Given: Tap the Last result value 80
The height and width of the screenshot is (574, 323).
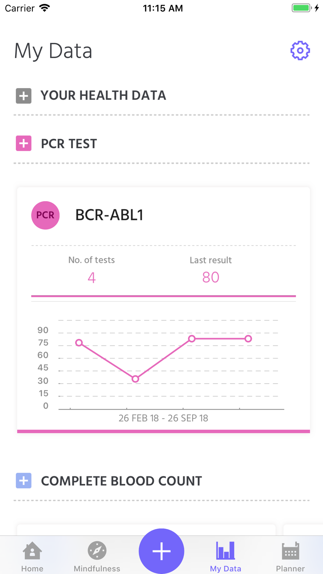Looking at the screenshot, I should point(211,277).
